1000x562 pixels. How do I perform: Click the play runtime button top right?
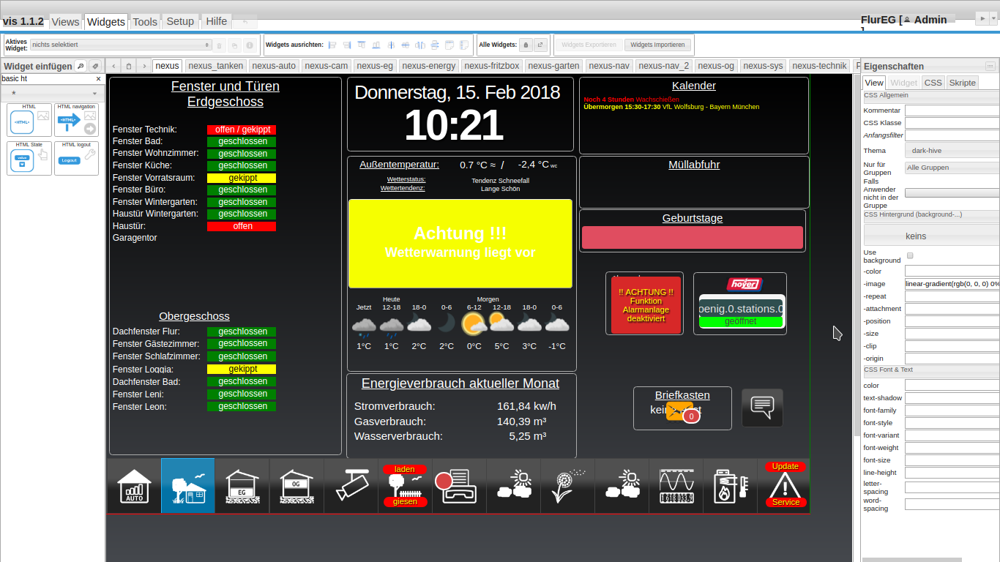click(982, 19)
